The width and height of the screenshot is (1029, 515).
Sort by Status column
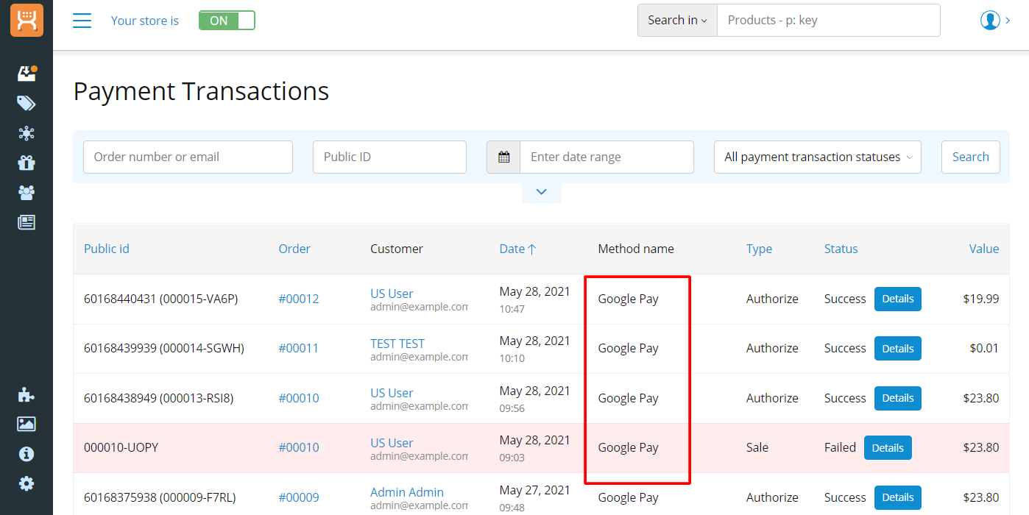[x=841, y=249]
